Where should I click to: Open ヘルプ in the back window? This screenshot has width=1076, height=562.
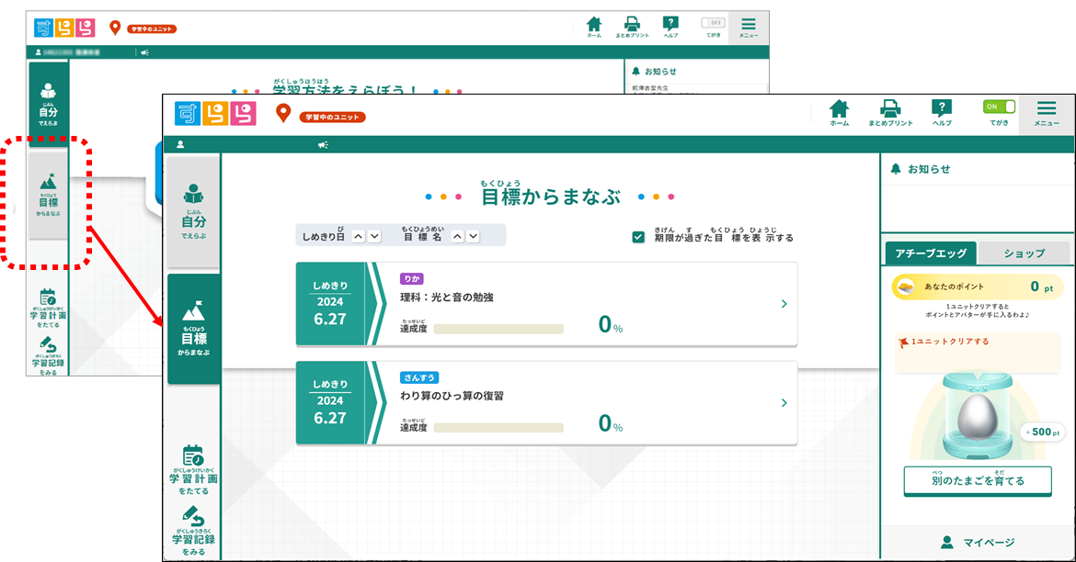(x=670, y=28)
